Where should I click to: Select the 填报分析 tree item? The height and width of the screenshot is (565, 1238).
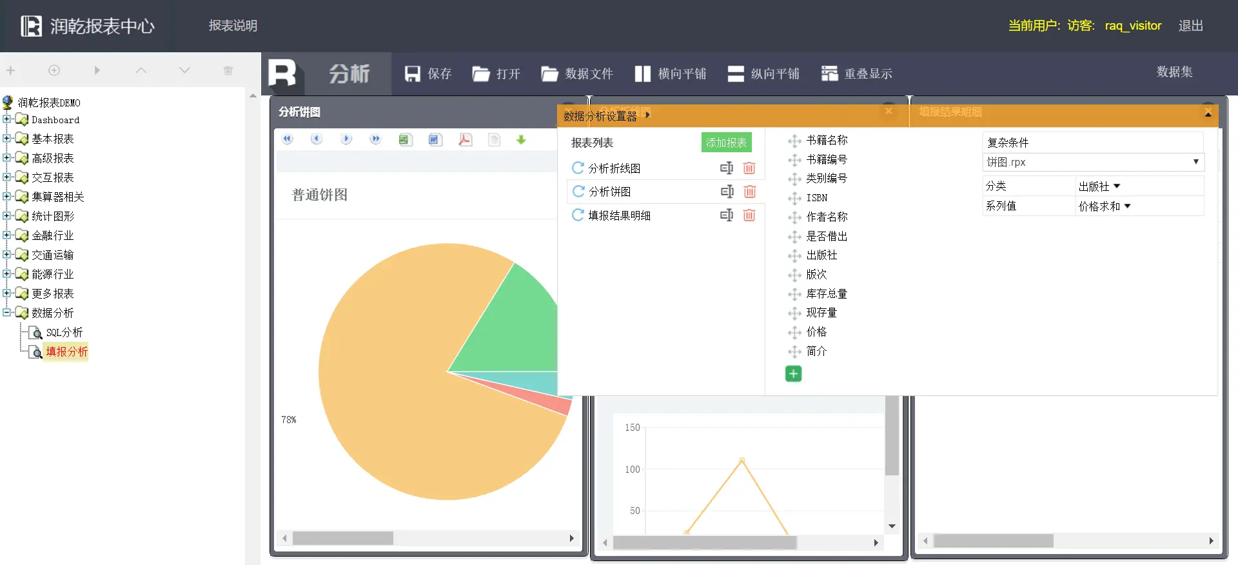click(x=66, y=352)
